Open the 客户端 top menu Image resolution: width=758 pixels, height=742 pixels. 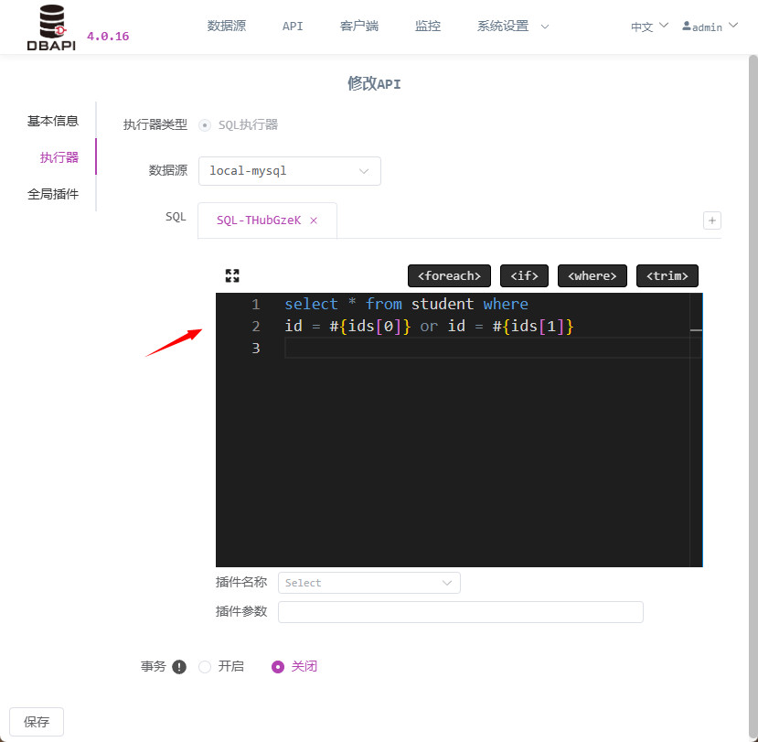(x=359, y=26)
